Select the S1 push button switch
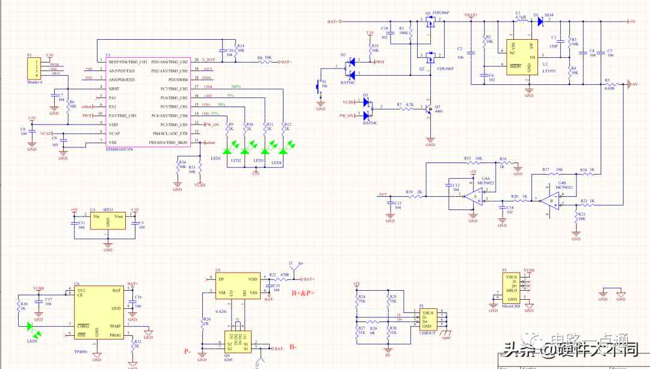Viewport: 650px width, 369px height. click(x=318, y=86)
